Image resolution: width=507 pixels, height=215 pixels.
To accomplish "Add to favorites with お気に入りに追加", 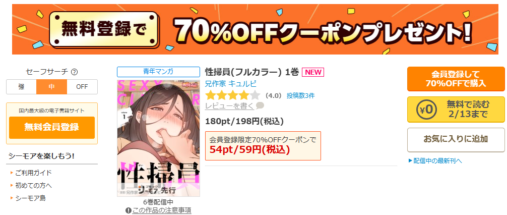I will (x=456, y=140).
